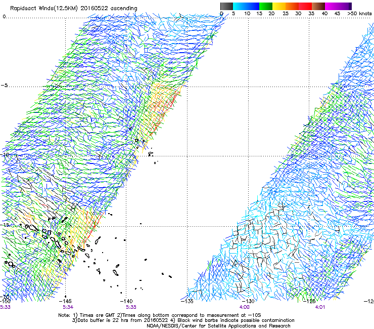Click the '25' legend scale number

pos(285,14)
